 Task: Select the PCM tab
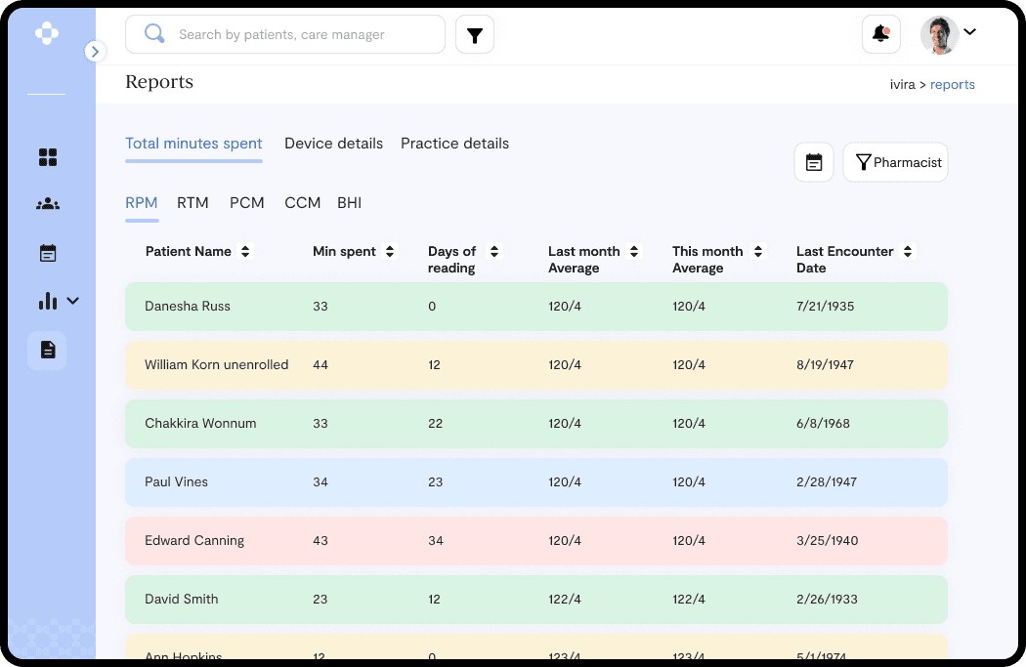coord(246,203)
